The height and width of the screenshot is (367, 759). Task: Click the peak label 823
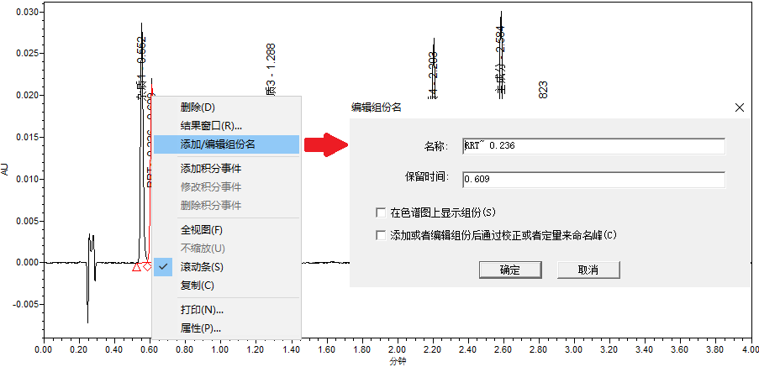coord(543,90)
